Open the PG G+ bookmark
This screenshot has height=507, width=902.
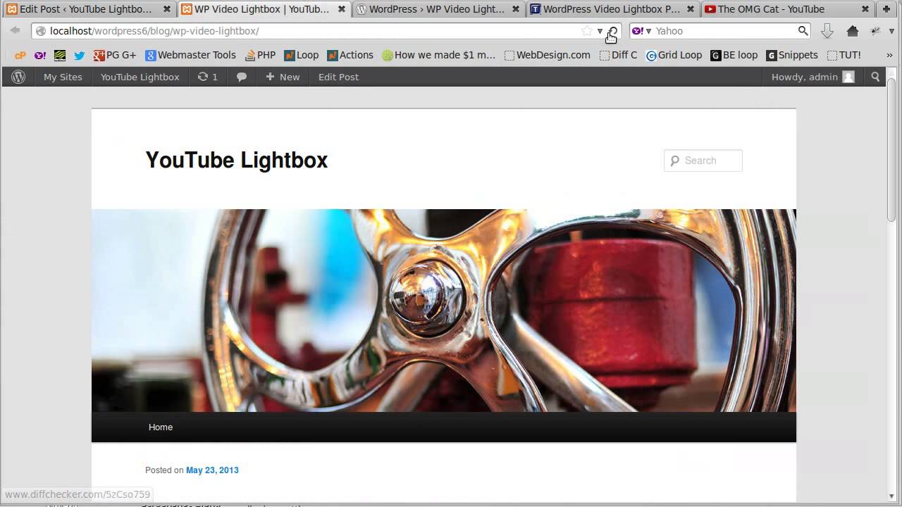115,55
